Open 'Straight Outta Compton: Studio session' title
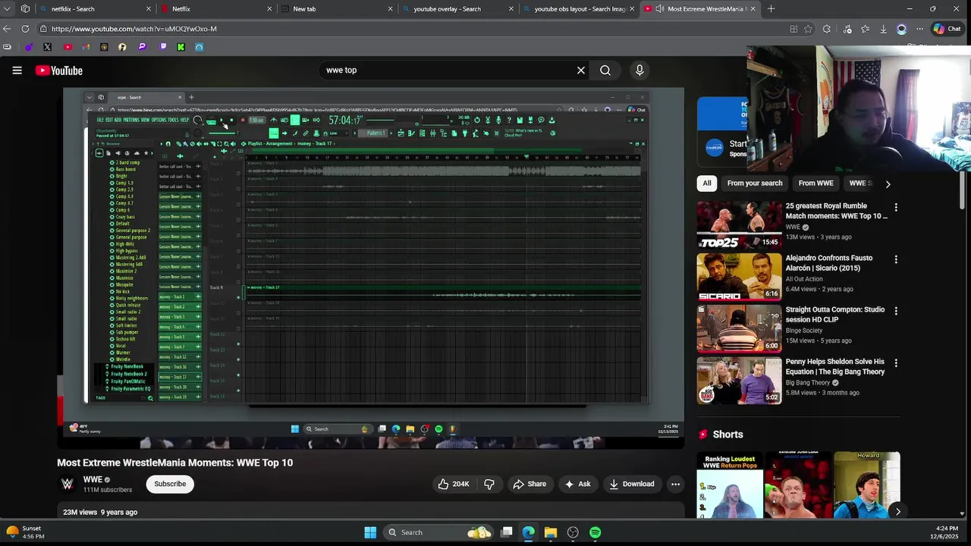Screen dimensions: 971x546 [834, 315]
